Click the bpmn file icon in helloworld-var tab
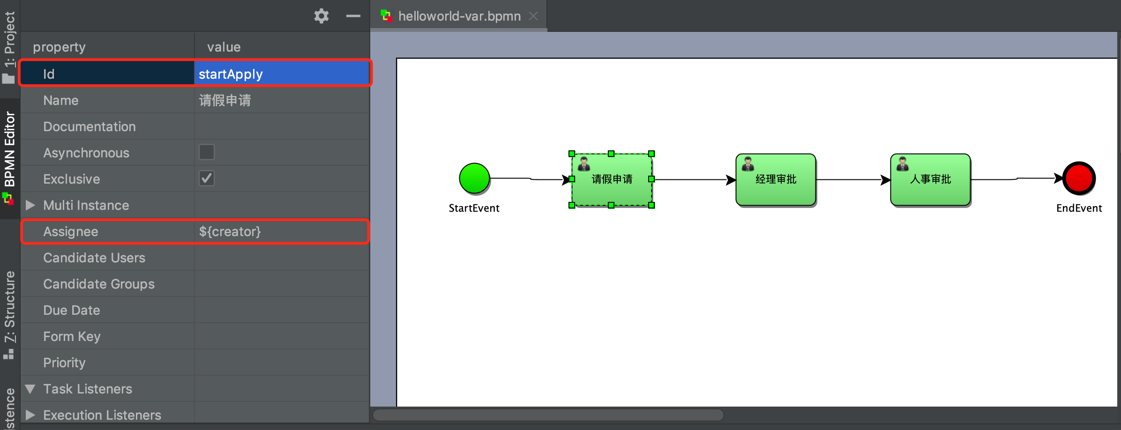The image size is (1121, 430). (387, 16)
